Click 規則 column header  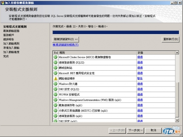coord(98,53)
